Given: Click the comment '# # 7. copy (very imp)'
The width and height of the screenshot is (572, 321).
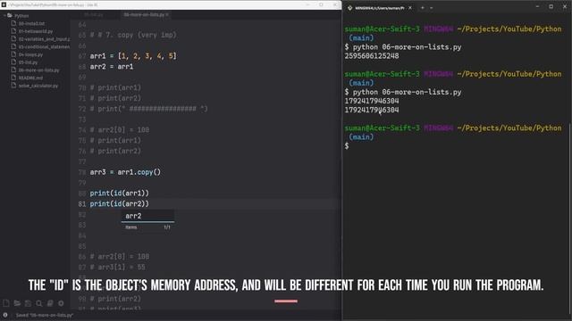Looking at the screenshot, I should point(133,35).
